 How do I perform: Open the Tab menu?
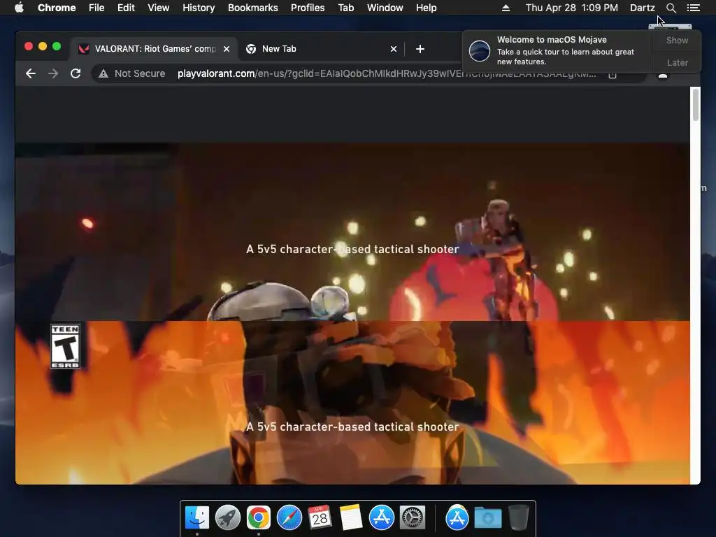[345, 8]
